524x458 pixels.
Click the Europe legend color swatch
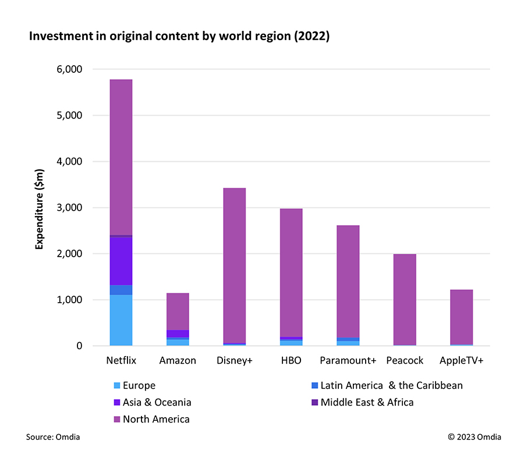pos(116,385)
